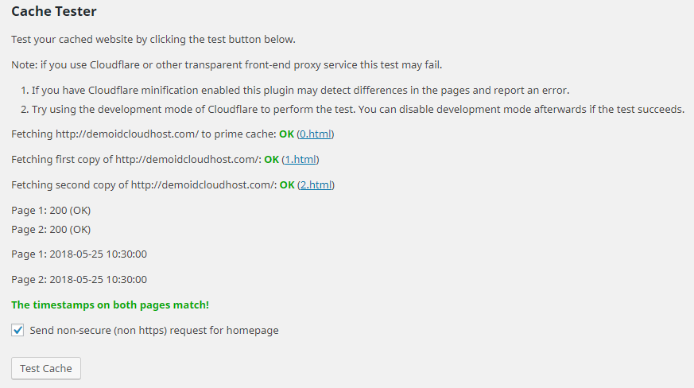Open the 1.html first copy link

300,160
